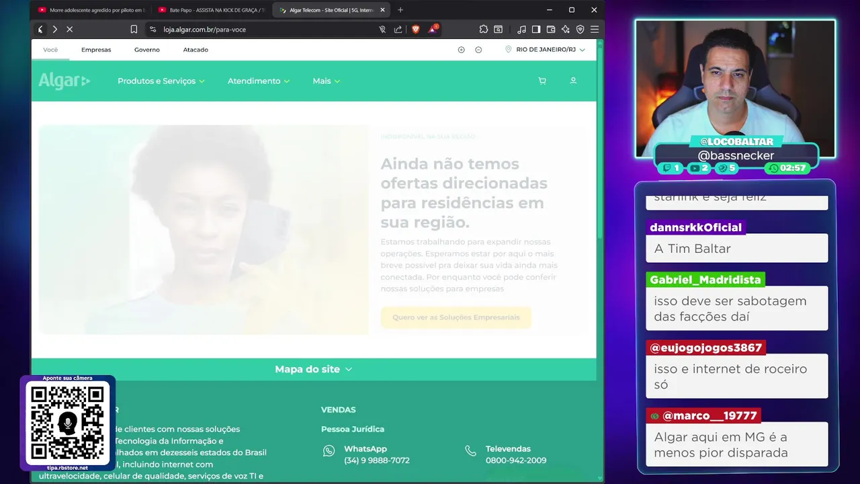Click the WhatsApp (34) 9 9888-7072 link
This screenshot has height=484, width=860.
[376, 454]
